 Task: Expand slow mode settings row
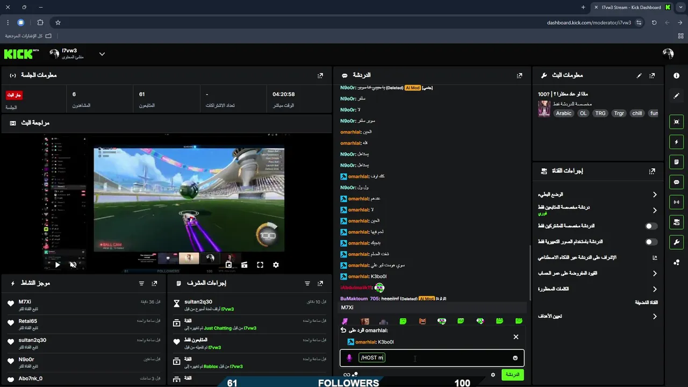tap(598, 195)
